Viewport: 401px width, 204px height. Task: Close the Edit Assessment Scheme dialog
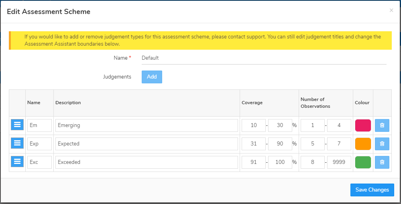(391, 10)
